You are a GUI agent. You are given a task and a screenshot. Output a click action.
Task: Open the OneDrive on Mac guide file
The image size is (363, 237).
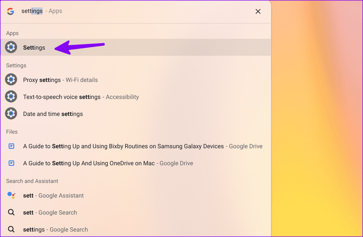point(135,163)
